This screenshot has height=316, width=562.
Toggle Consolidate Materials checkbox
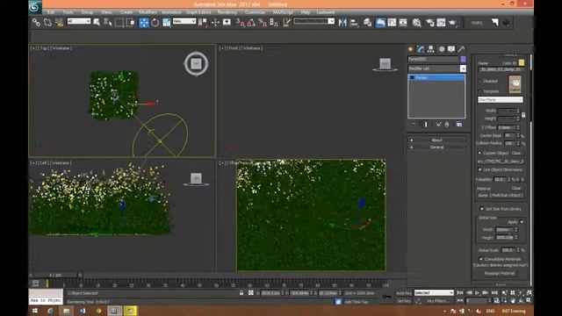pyautogui.click(x=481, y=259)
